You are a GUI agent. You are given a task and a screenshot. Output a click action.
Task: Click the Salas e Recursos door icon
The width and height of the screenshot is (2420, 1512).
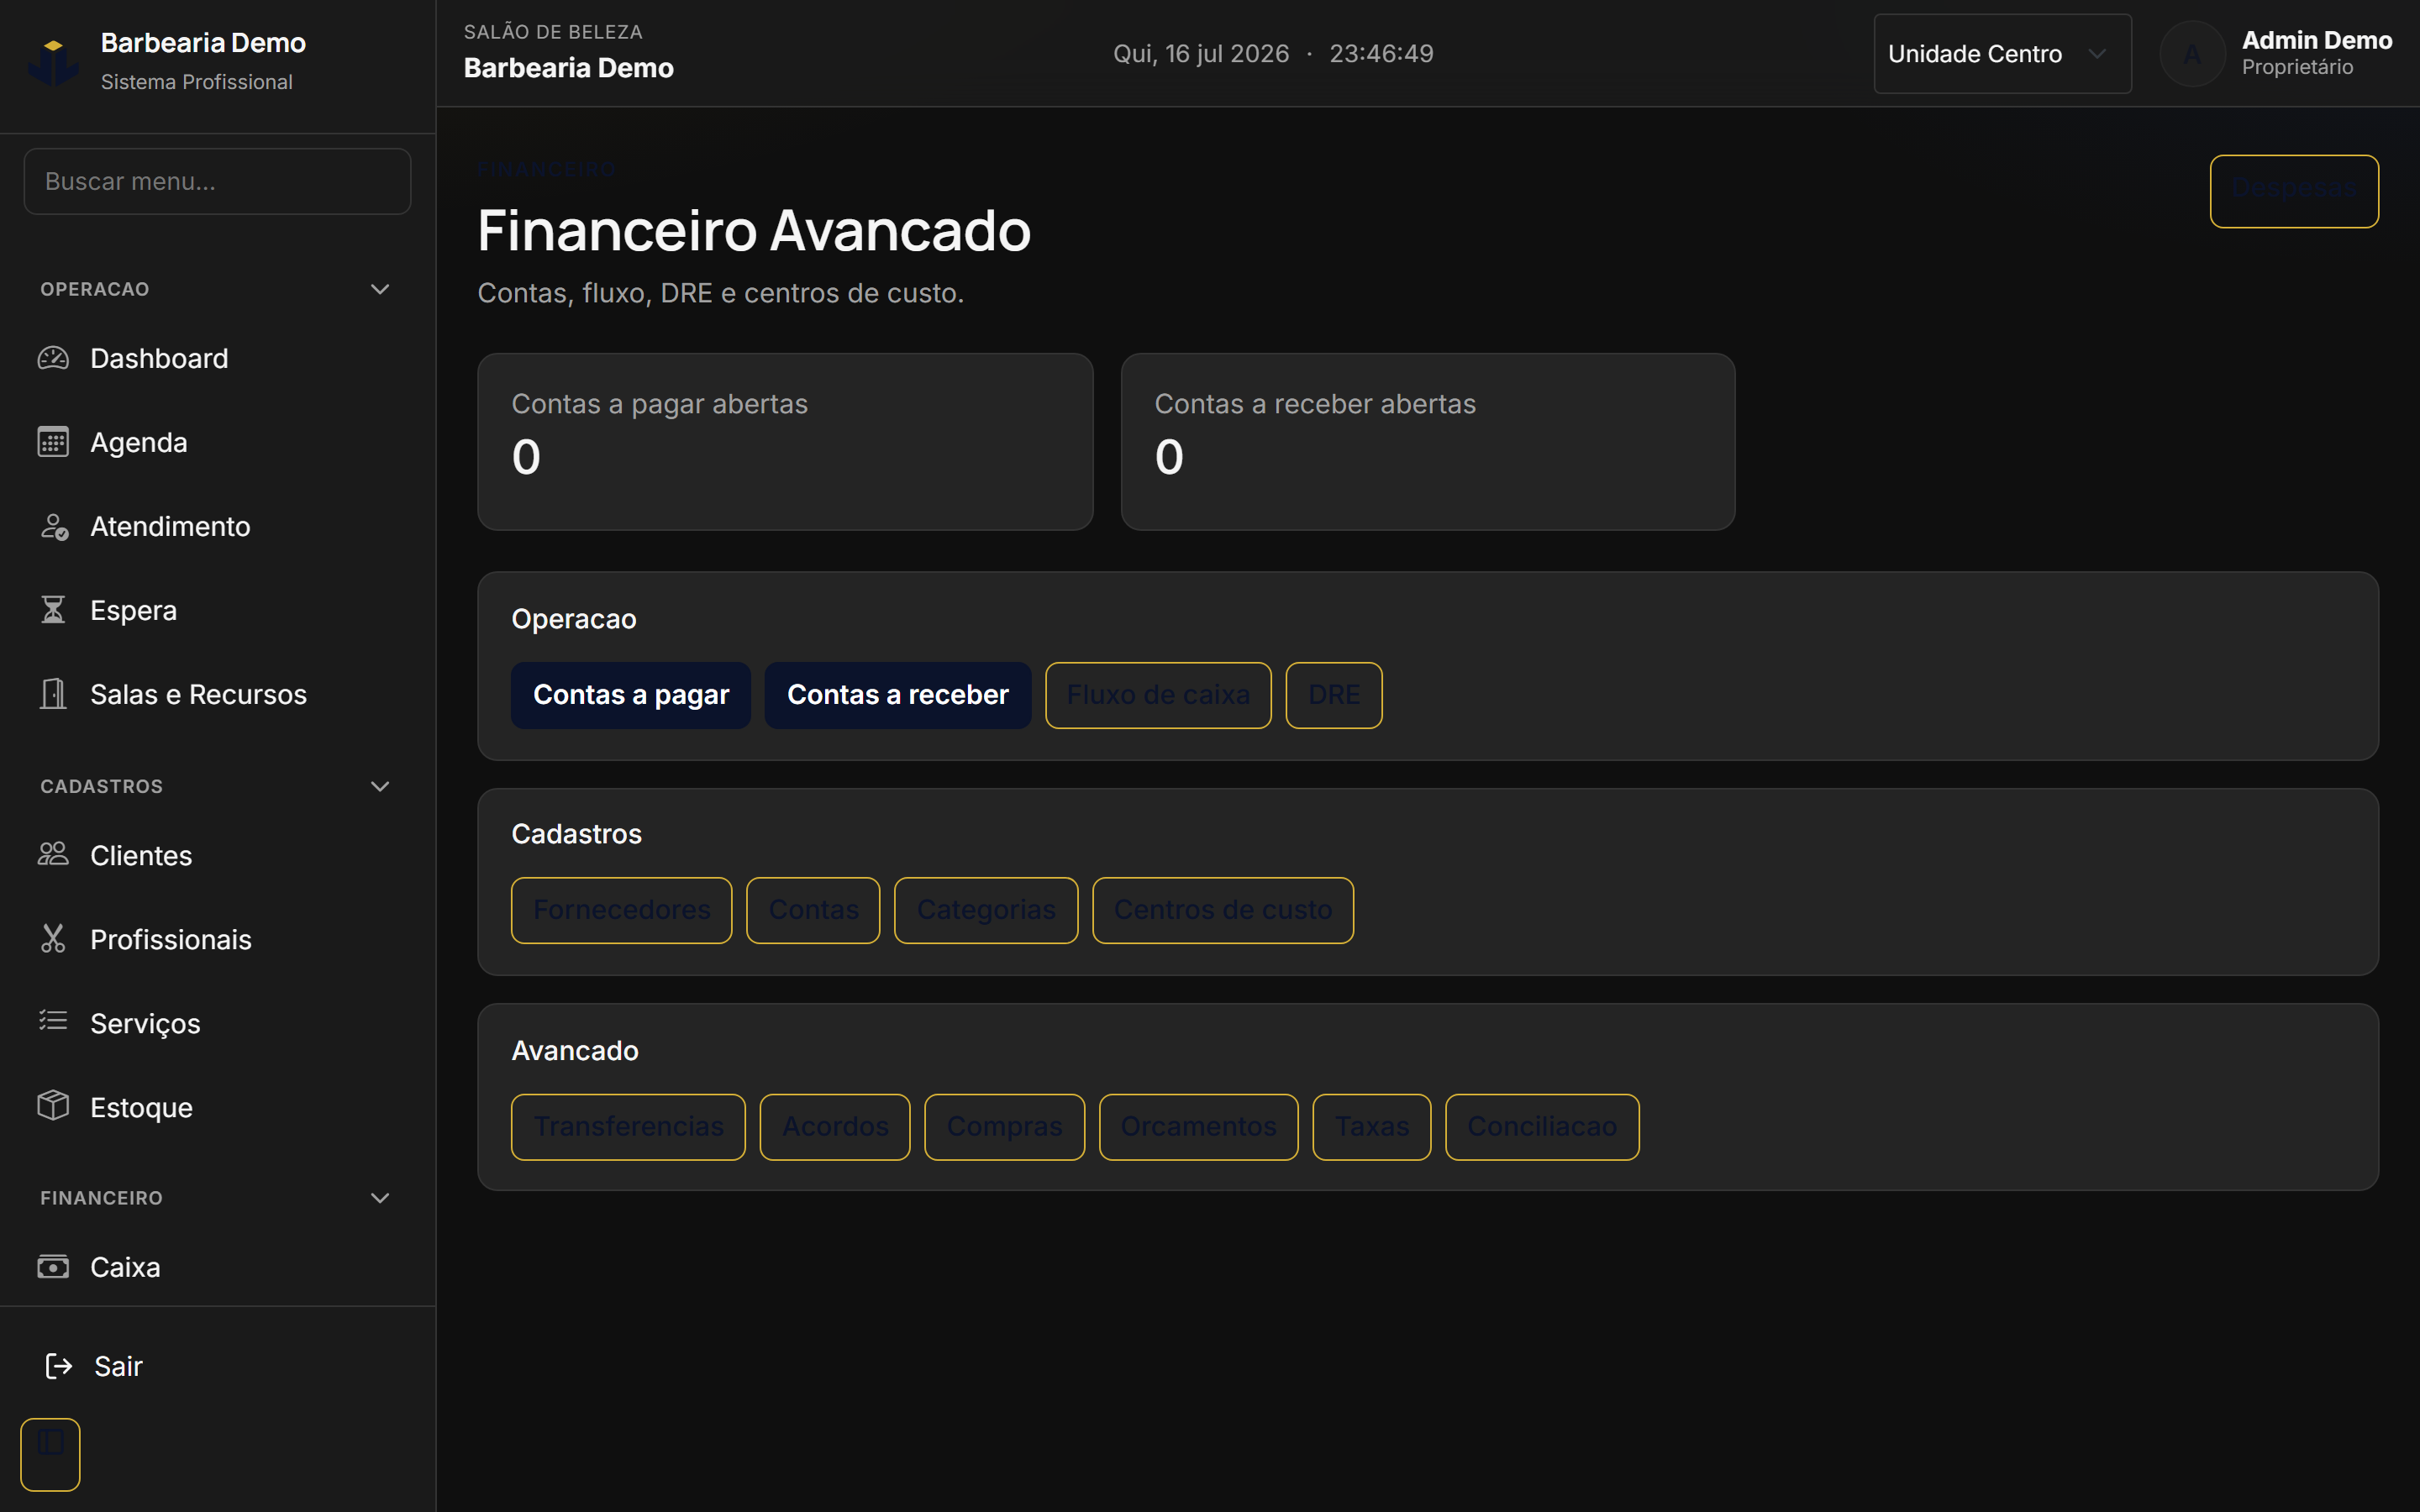coord(53,694)
